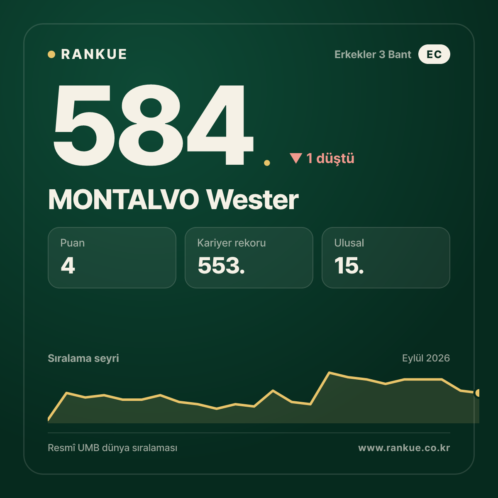The width and height of the screenshot is (498, 498).
Task: Click the 'Resmî UMB dünya sıralaması' footer text
Action: coord(112,448)
